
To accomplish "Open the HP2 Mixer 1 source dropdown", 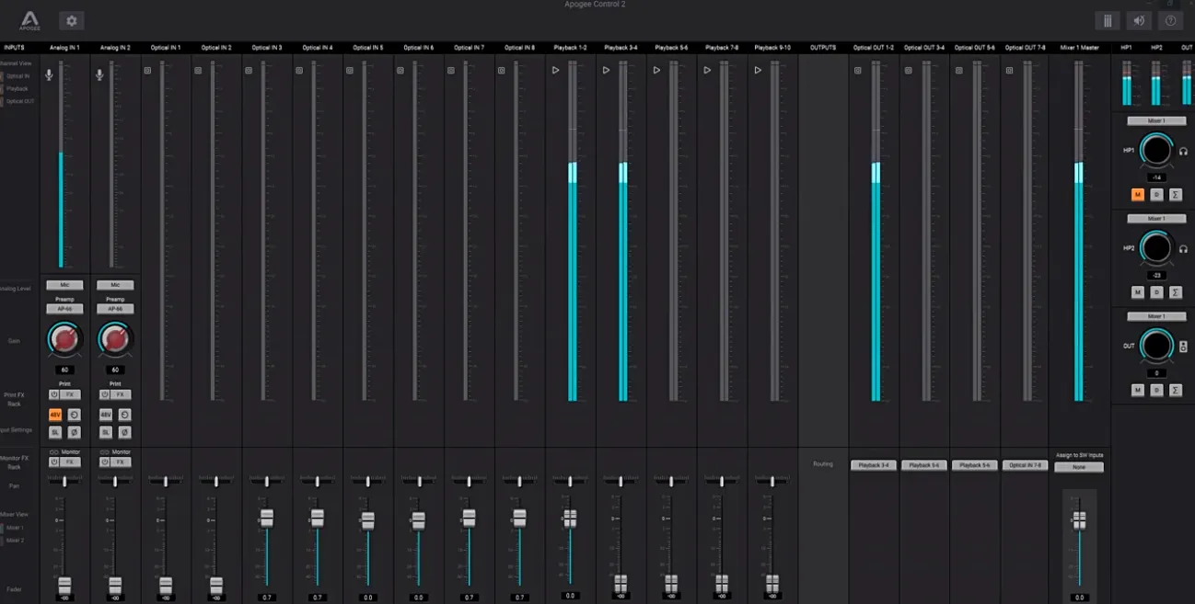I will pyautogui.click(x=1156, y=219).
